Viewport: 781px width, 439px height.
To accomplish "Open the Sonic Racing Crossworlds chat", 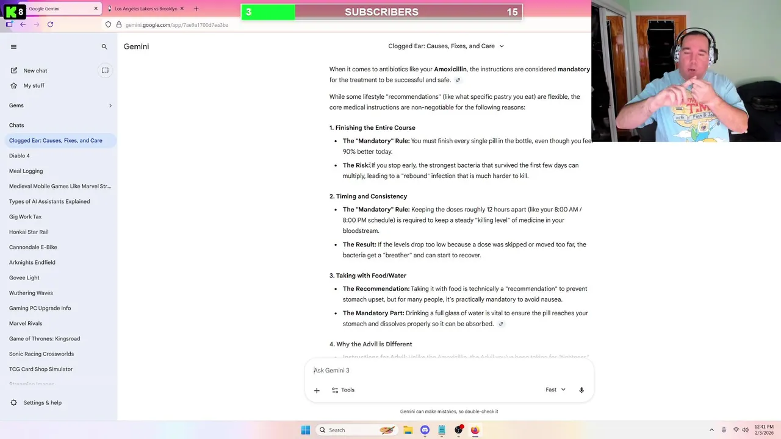I will click(x=41, y=354).
